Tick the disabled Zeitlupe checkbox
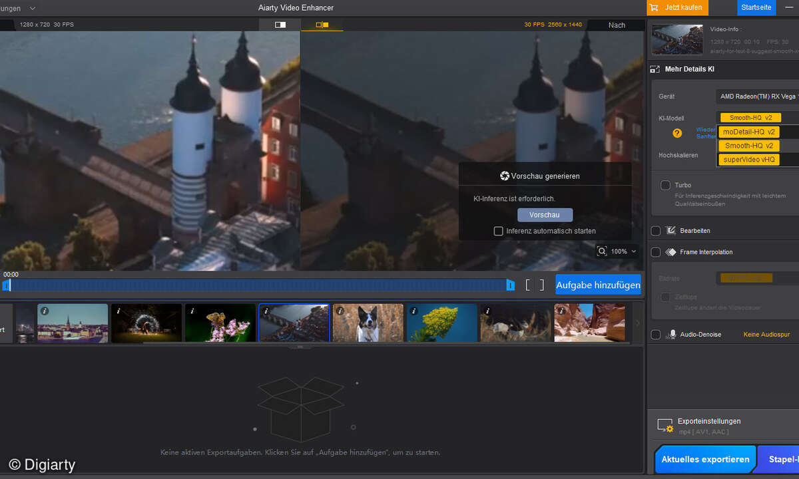The image size is (799, 479). click(665, 297)
